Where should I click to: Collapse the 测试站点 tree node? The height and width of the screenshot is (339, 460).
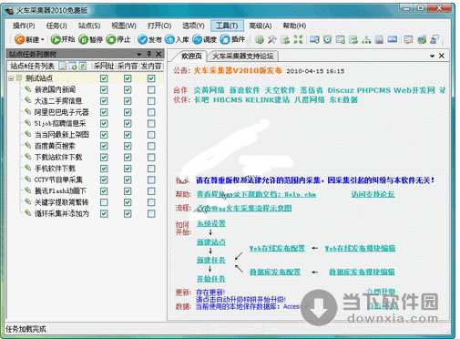tap(11, 78)
